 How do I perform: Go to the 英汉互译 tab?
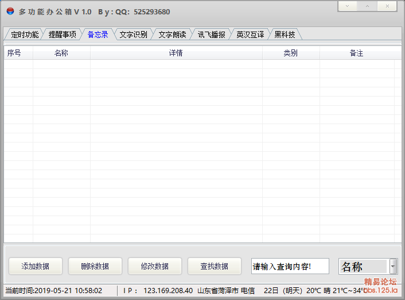(250, 34)
